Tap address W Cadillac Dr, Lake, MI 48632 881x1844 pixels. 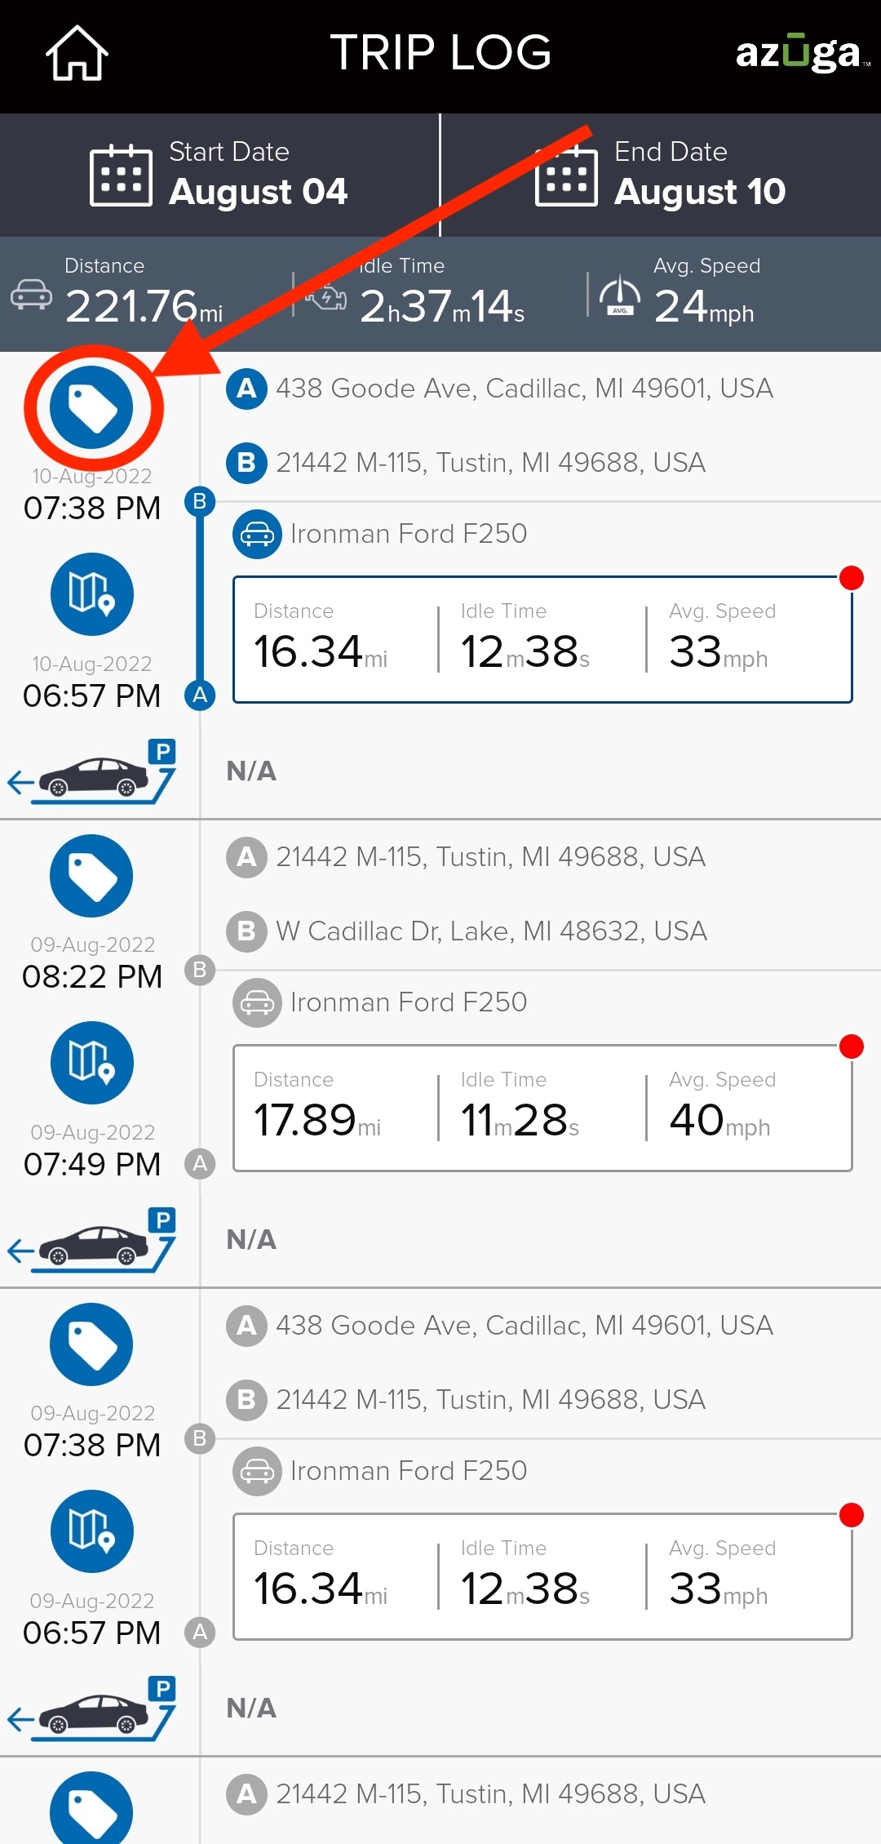491,931
